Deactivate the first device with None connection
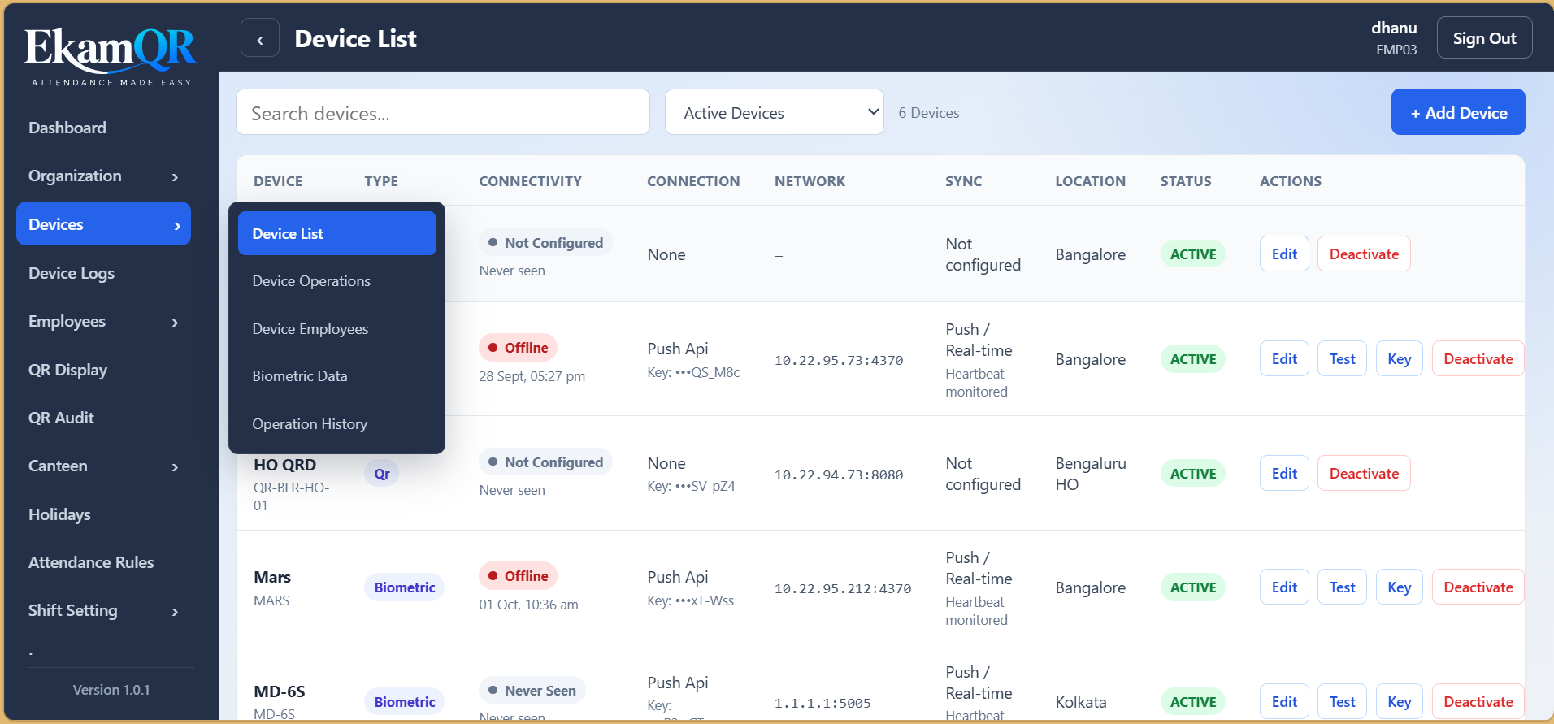 [1364, 254]
